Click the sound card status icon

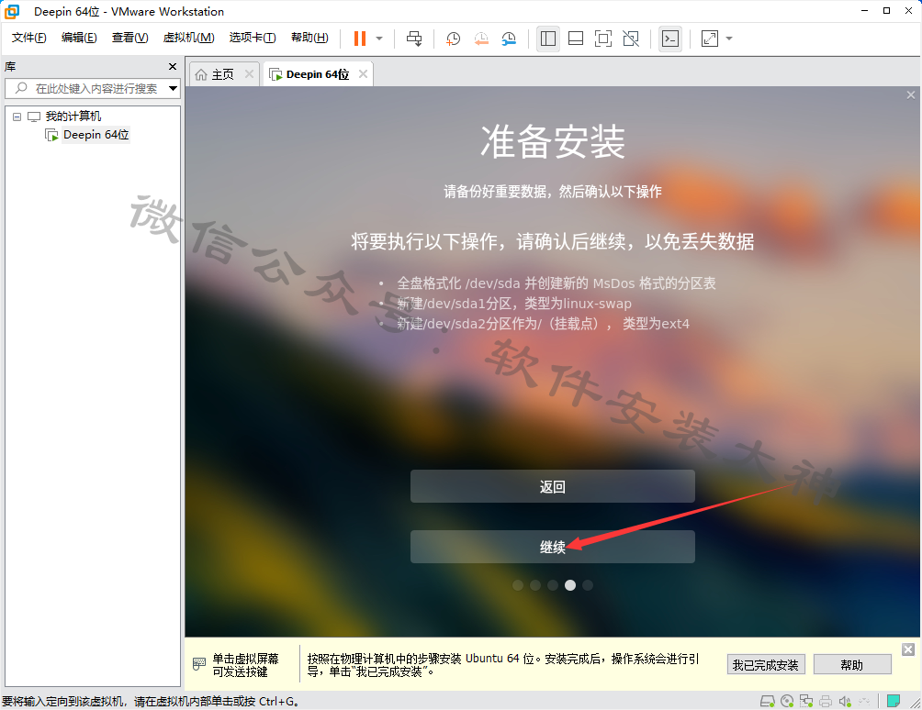point(845,701)
